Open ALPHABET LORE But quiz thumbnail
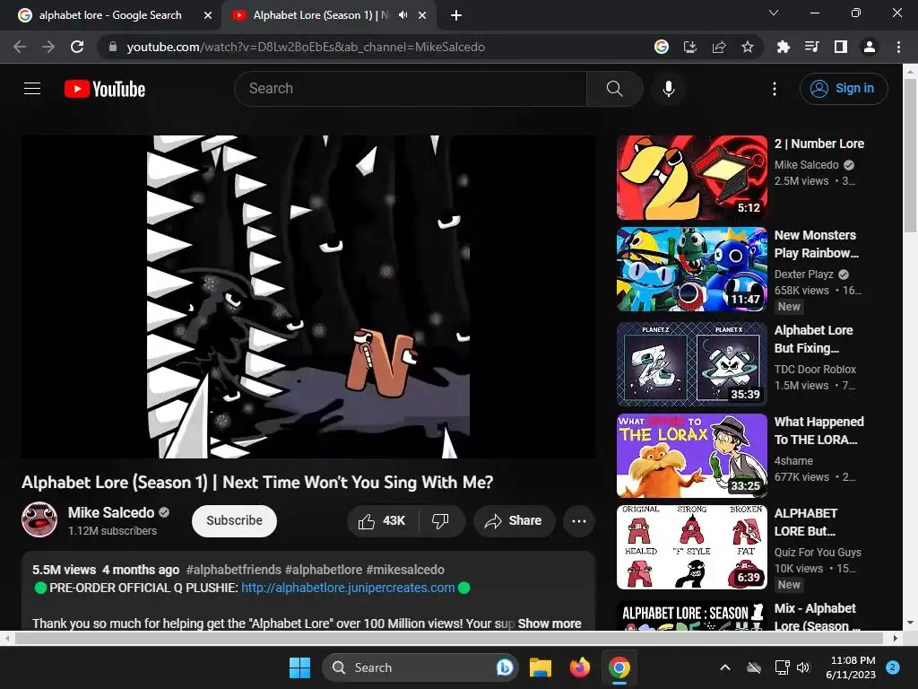Viewport: 918px width, 689px height. coord(691,547)
